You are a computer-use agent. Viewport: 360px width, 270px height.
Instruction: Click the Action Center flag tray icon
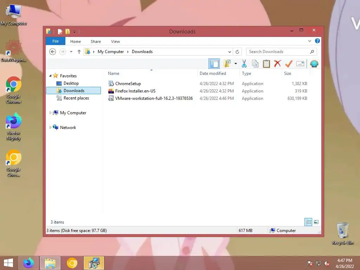pos(310,263)
